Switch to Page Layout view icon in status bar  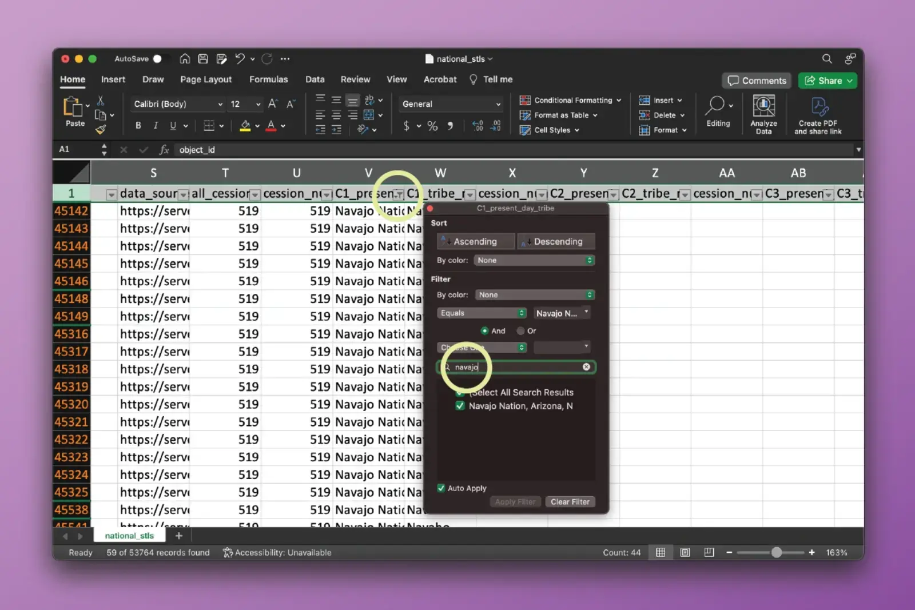[685, 552]
